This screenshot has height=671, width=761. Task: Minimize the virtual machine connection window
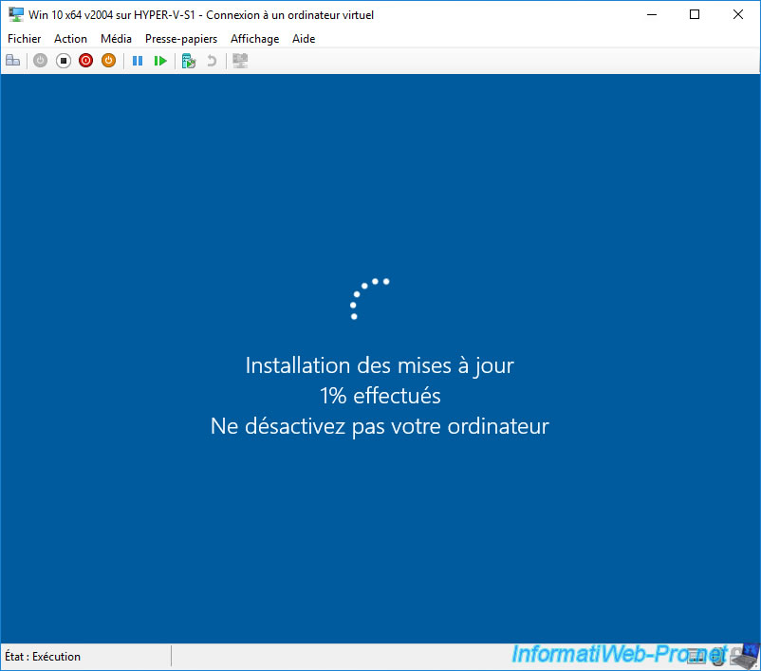(x=652, y=14)
